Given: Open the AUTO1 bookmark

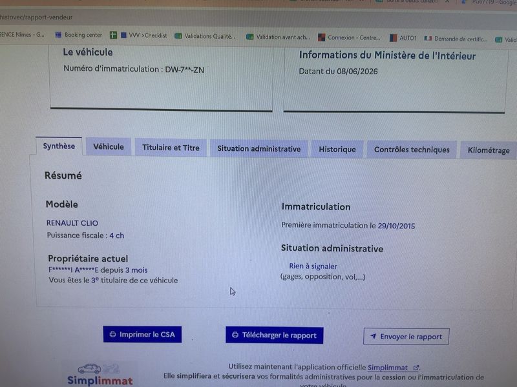Looking at the screenshot, I should (x=403, y=38).
